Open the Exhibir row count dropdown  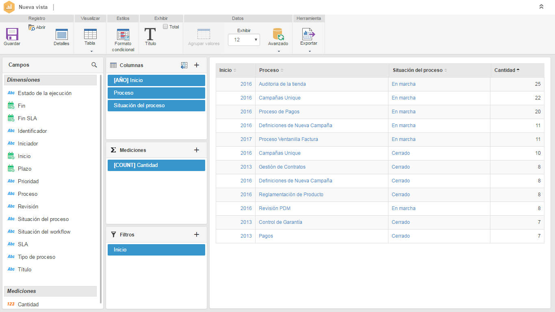(x=244, y=40)
